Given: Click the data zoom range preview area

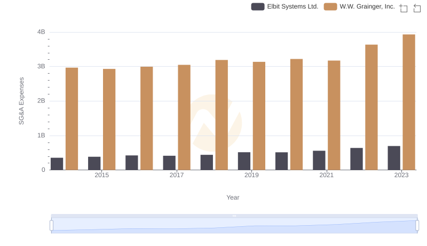Looking at the screenshot, I should click(x=234, y=225).
